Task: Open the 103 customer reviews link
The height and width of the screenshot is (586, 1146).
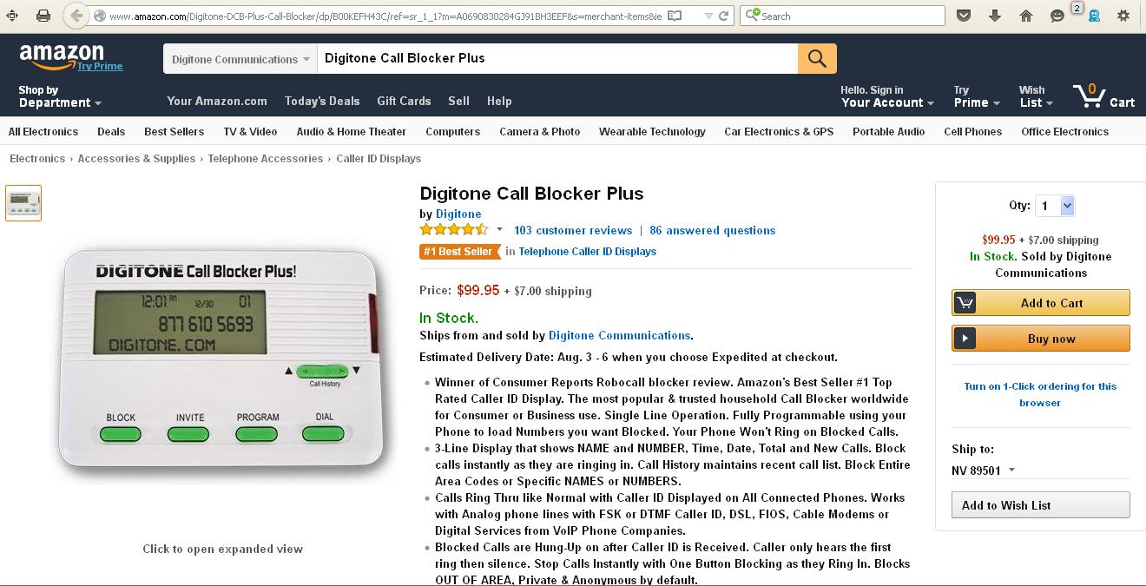Action: coord(573,230)
